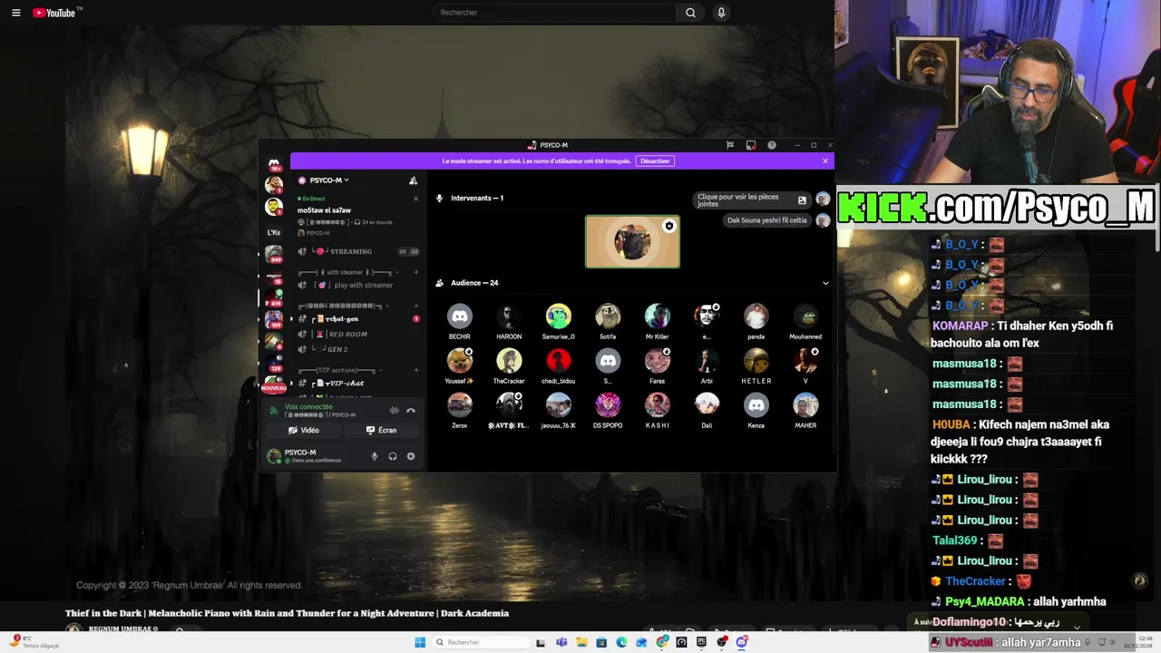
Task: Add channel to VIP section category
Action: (416, 370)
